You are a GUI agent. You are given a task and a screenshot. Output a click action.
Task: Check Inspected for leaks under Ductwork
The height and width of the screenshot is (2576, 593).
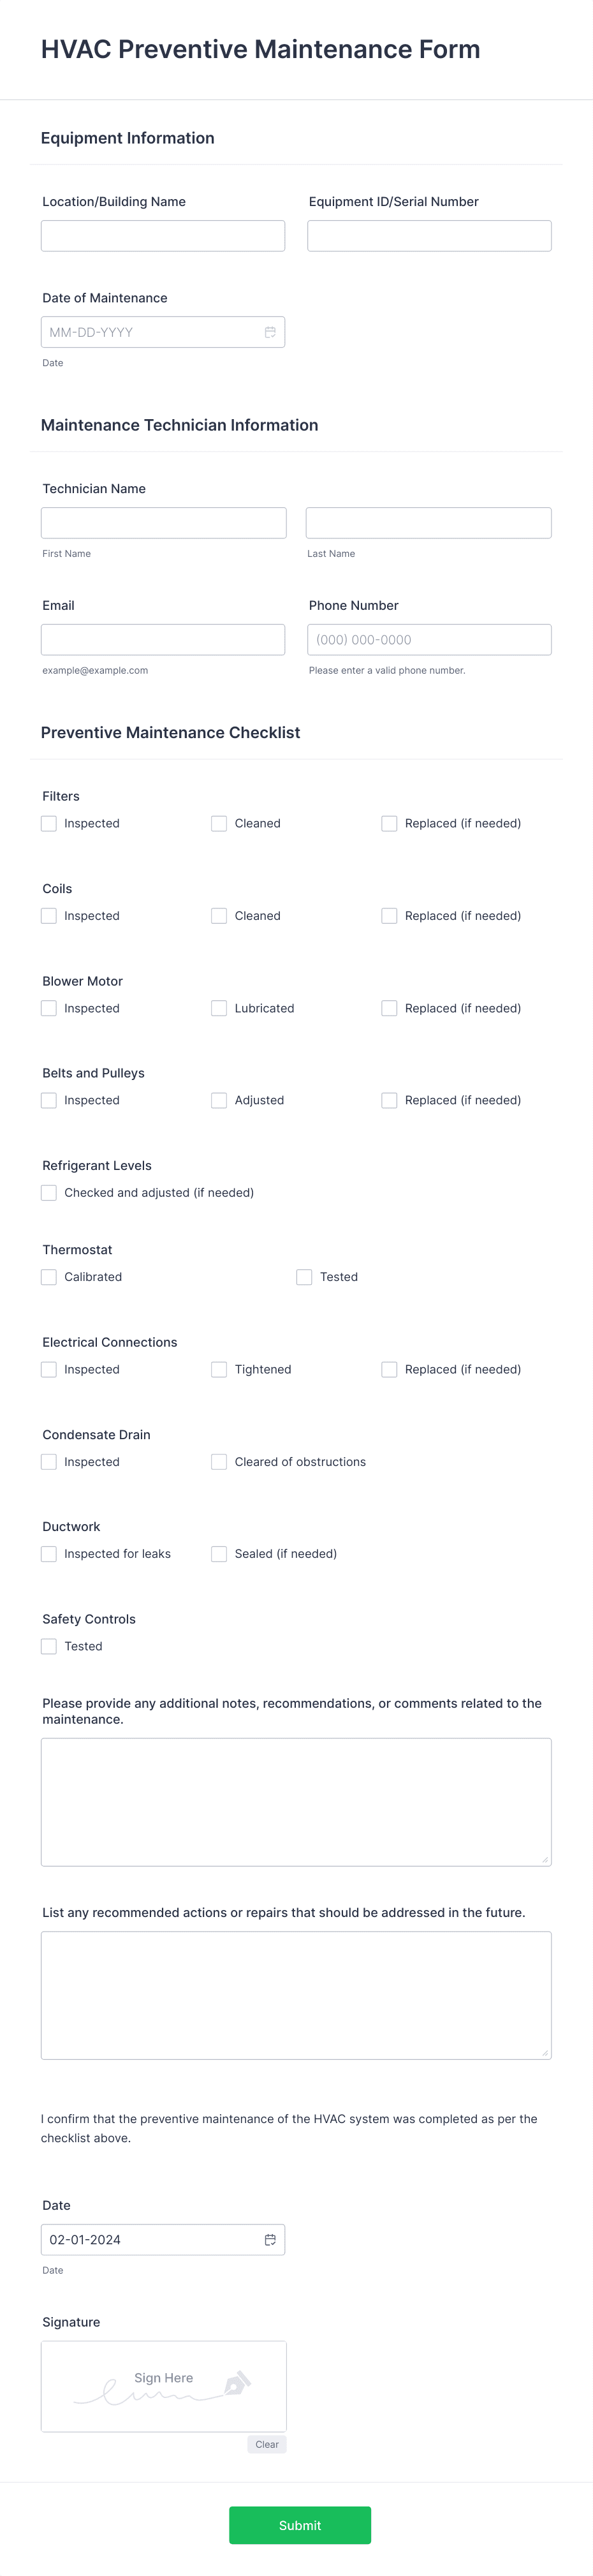click(48, 1554)
